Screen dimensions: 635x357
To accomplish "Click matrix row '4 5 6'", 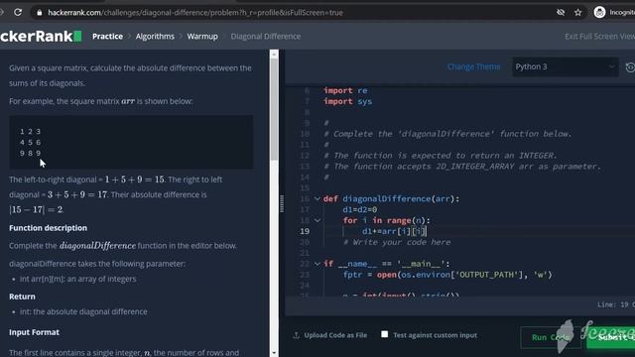I will 30,143.
